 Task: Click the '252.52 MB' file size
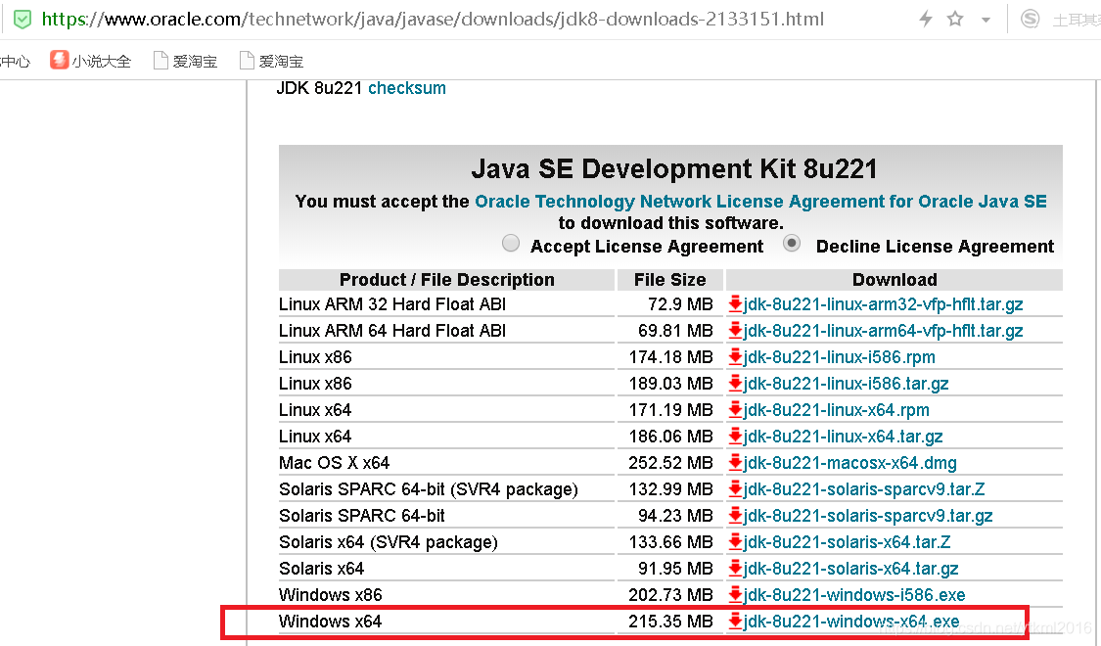tap(670, 463)
